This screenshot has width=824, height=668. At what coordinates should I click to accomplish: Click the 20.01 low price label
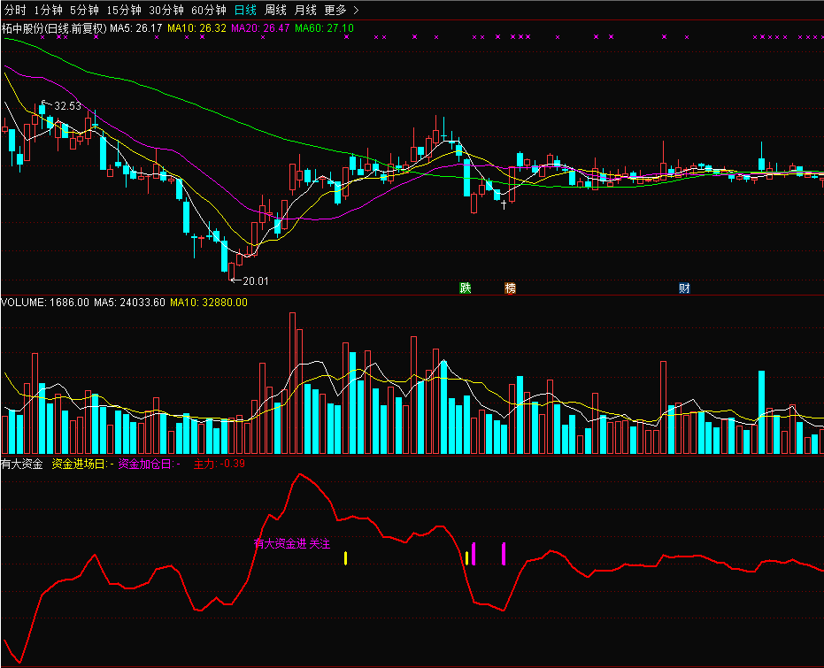click(256, 281)
